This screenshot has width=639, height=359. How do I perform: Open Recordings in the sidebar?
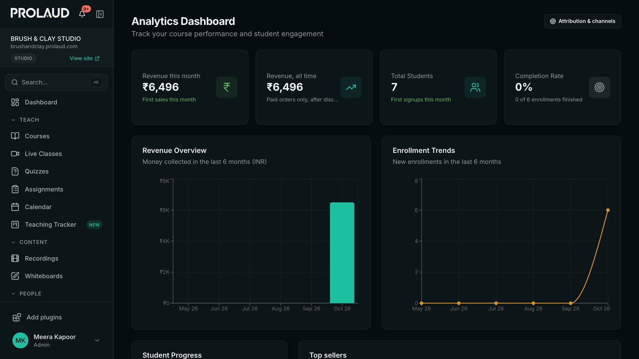click(57, 258)
